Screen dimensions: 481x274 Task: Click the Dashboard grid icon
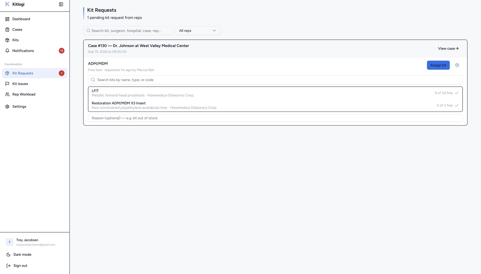(x=7, y=19)
